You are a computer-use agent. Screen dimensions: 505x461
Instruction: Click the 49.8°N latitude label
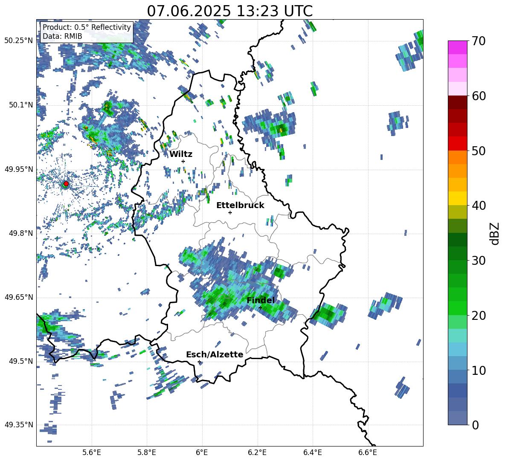[x=20, y=233]
